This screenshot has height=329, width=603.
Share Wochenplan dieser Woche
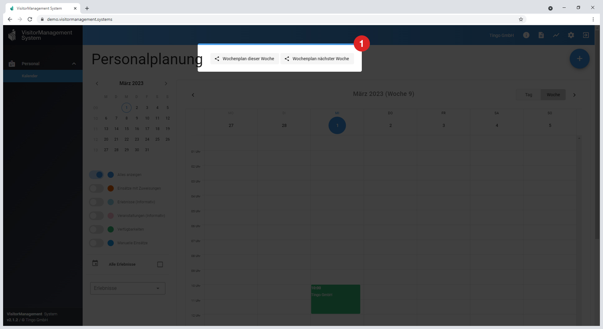[x=245, y=59]
